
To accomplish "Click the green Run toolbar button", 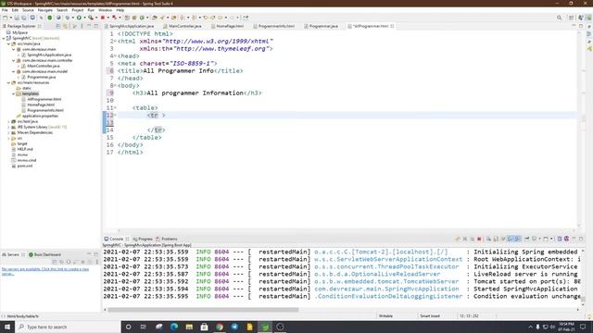I will pyautogui.click(x=79, y=18).
